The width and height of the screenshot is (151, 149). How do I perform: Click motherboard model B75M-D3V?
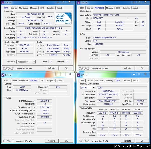pyautogui.click(x=109, y=18)
